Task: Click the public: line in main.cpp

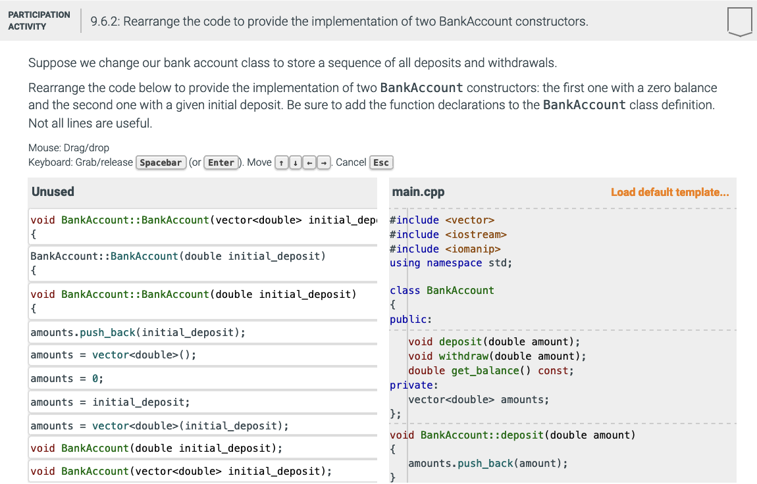Action: [411, 320]
